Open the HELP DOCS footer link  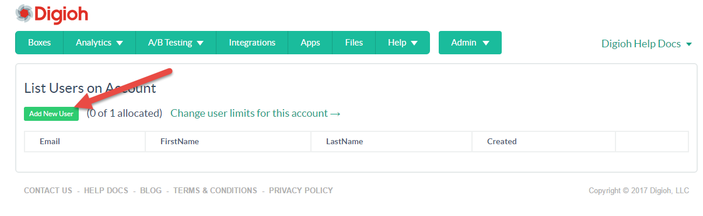[106, 190]
